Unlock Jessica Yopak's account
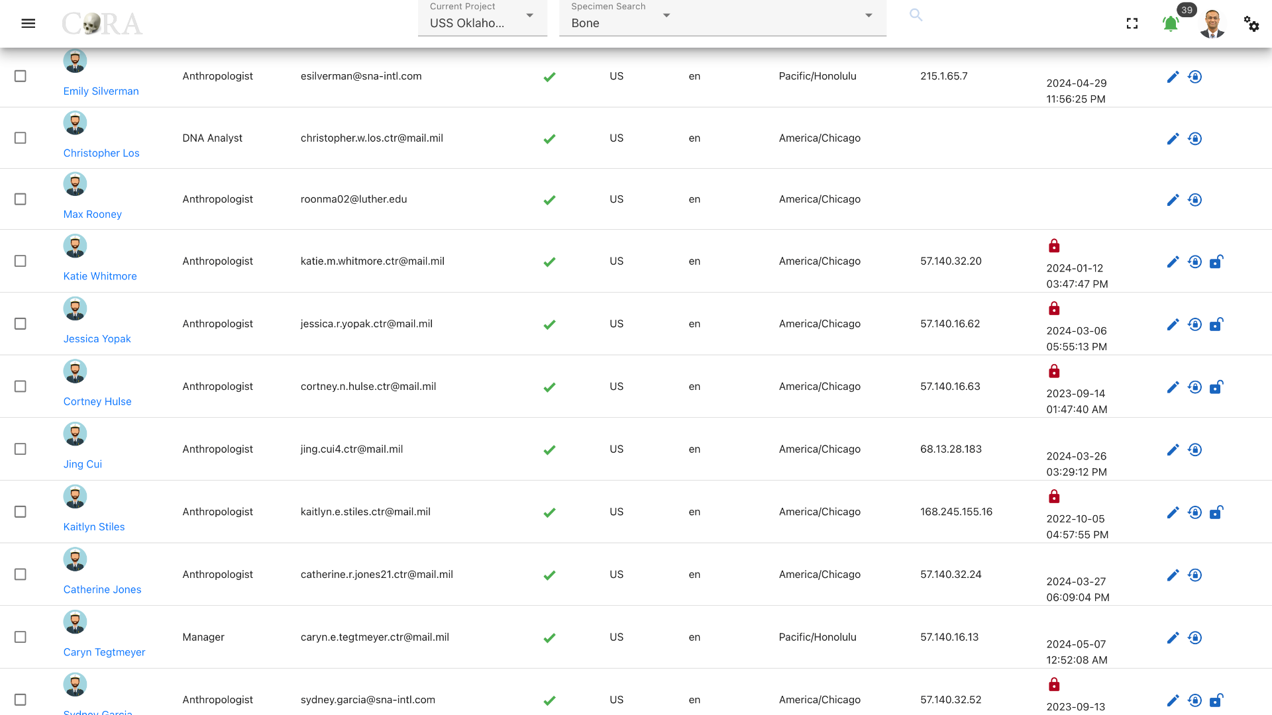This screenshot has height=715, width=1272. [1216, 324]
